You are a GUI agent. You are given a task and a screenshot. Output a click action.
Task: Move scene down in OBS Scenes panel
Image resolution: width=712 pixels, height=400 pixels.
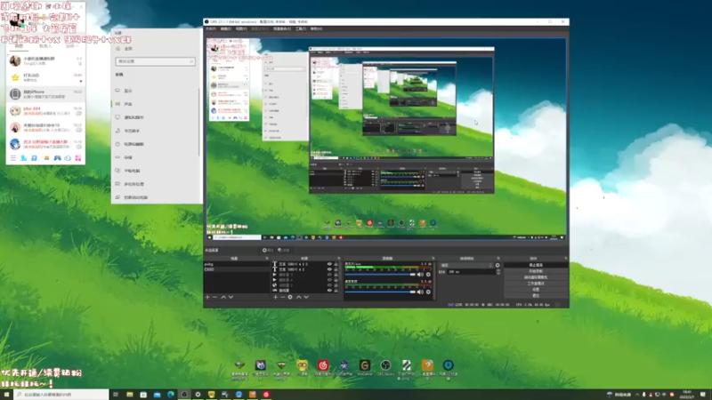click(x=231, y=297)
